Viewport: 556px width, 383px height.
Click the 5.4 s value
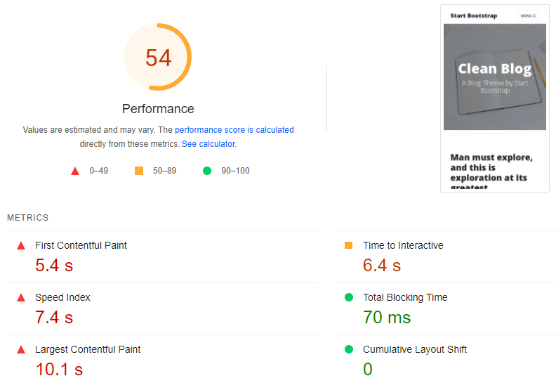click(x=54, y=265)
